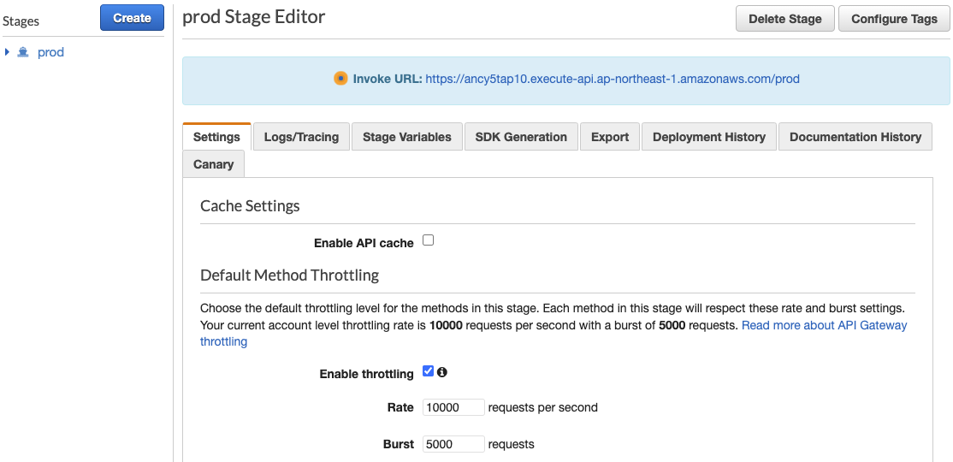Open the Documentation History tab

point(855,137)
